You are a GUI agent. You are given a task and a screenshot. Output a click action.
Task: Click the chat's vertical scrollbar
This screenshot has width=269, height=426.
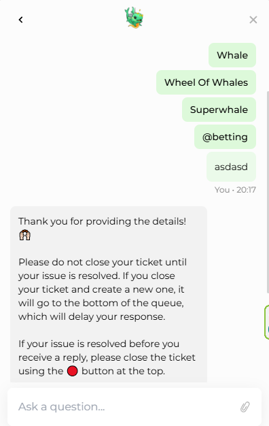point(268,191)
